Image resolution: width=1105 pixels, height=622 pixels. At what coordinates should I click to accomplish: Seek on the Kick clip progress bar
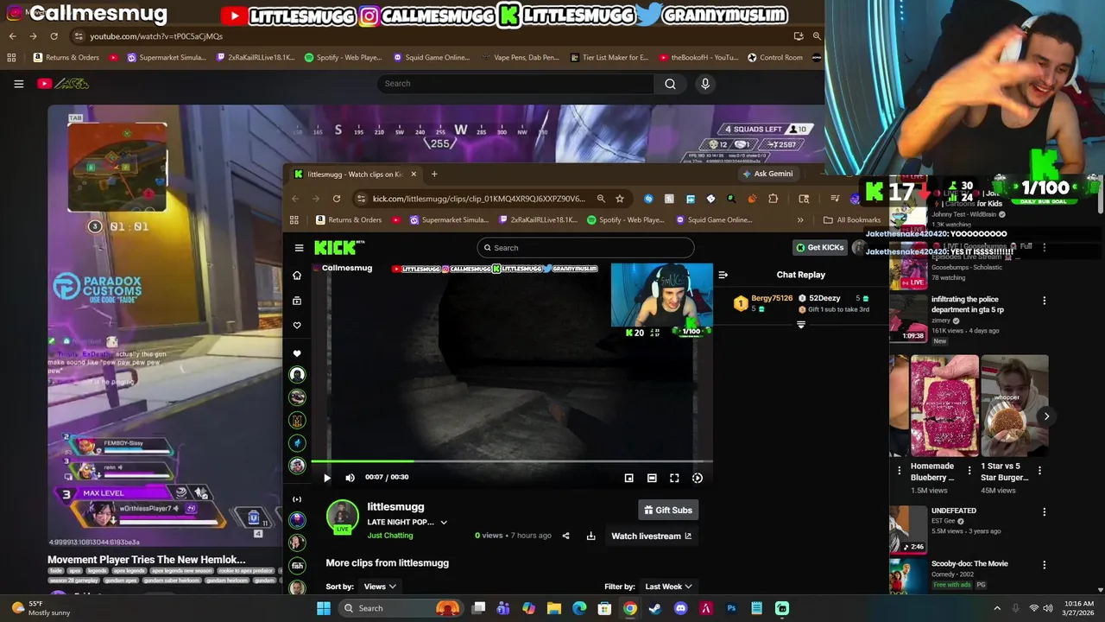(x=512, y=461)
